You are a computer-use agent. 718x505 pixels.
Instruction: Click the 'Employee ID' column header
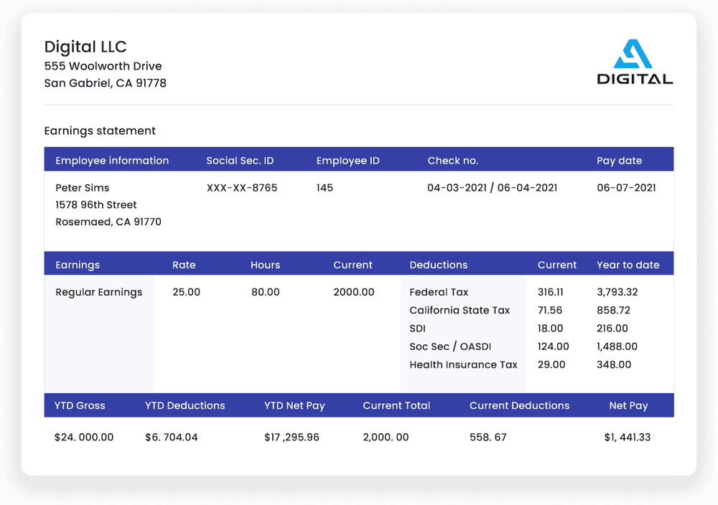coord(348,161)
